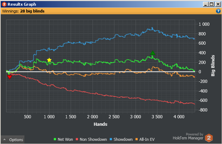The width and height of the screenshot is (222, 144).
Task: Click the 'Hands' x-axis label
Action: pos(100,124)
